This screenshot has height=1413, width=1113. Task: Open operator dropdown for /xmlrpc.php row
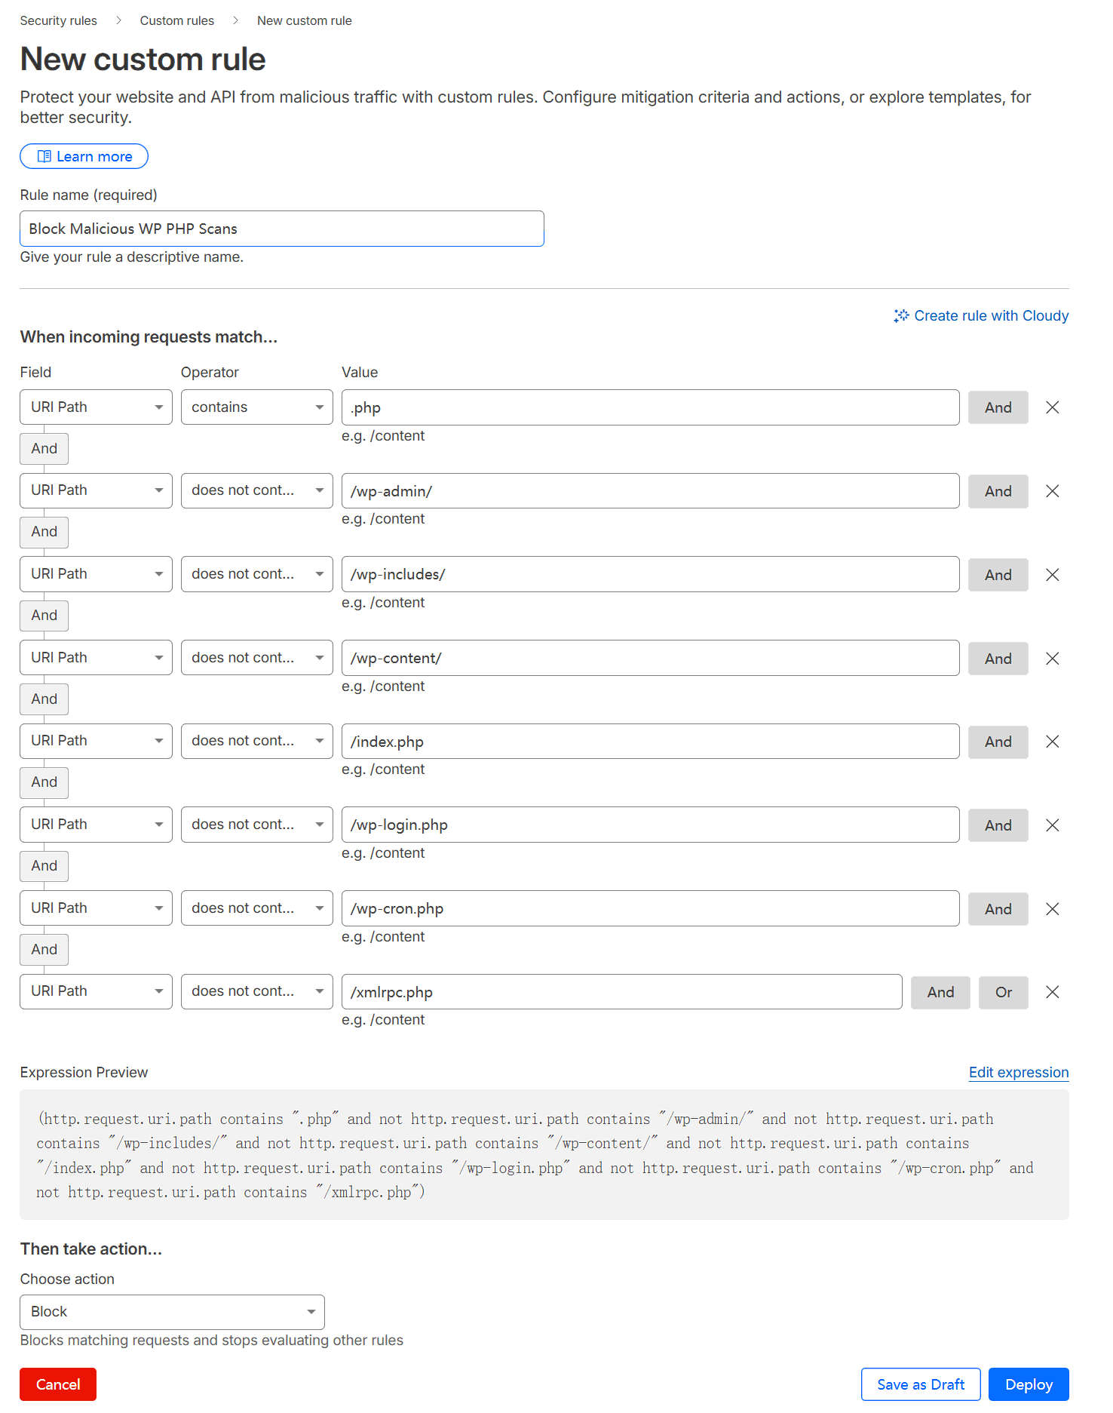257,991
